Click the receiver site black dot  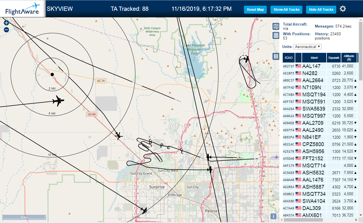(x=52, y=74)
